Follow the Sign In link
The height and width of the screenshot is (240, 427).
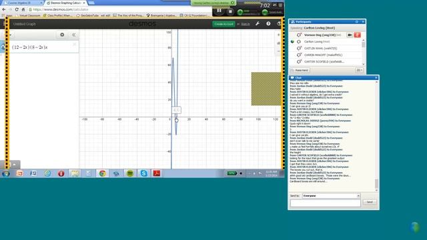[x=245, y=24]
